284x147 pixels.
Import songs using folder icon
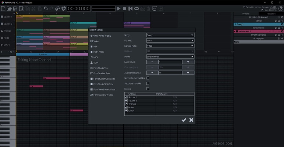click(279, 21)
